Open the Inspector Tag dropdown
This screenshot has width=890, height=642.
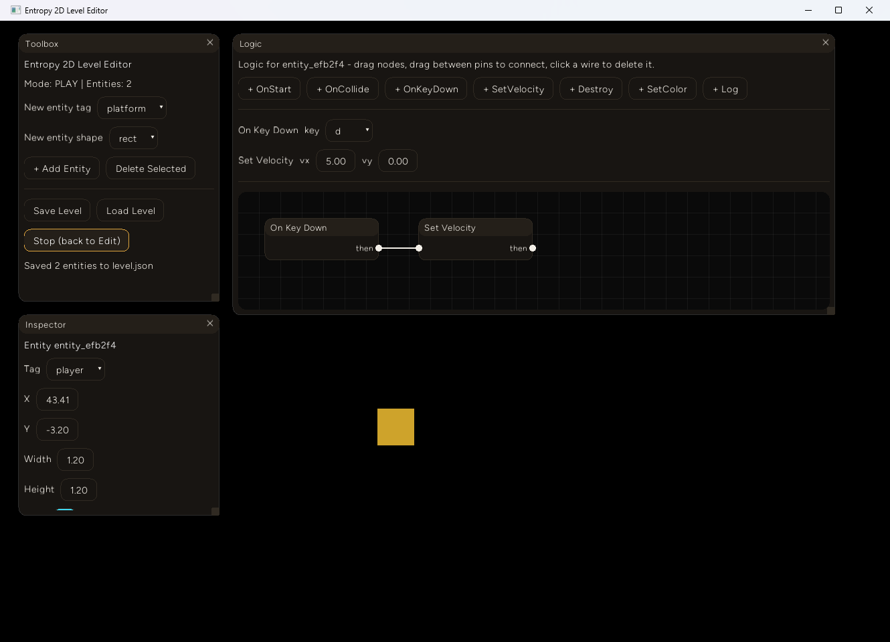pos(76,370)
